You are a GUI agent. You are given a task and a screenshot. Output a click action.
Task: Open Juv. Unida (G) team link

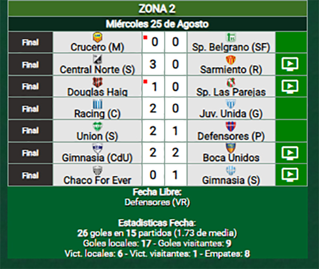(x=231, y=114)
